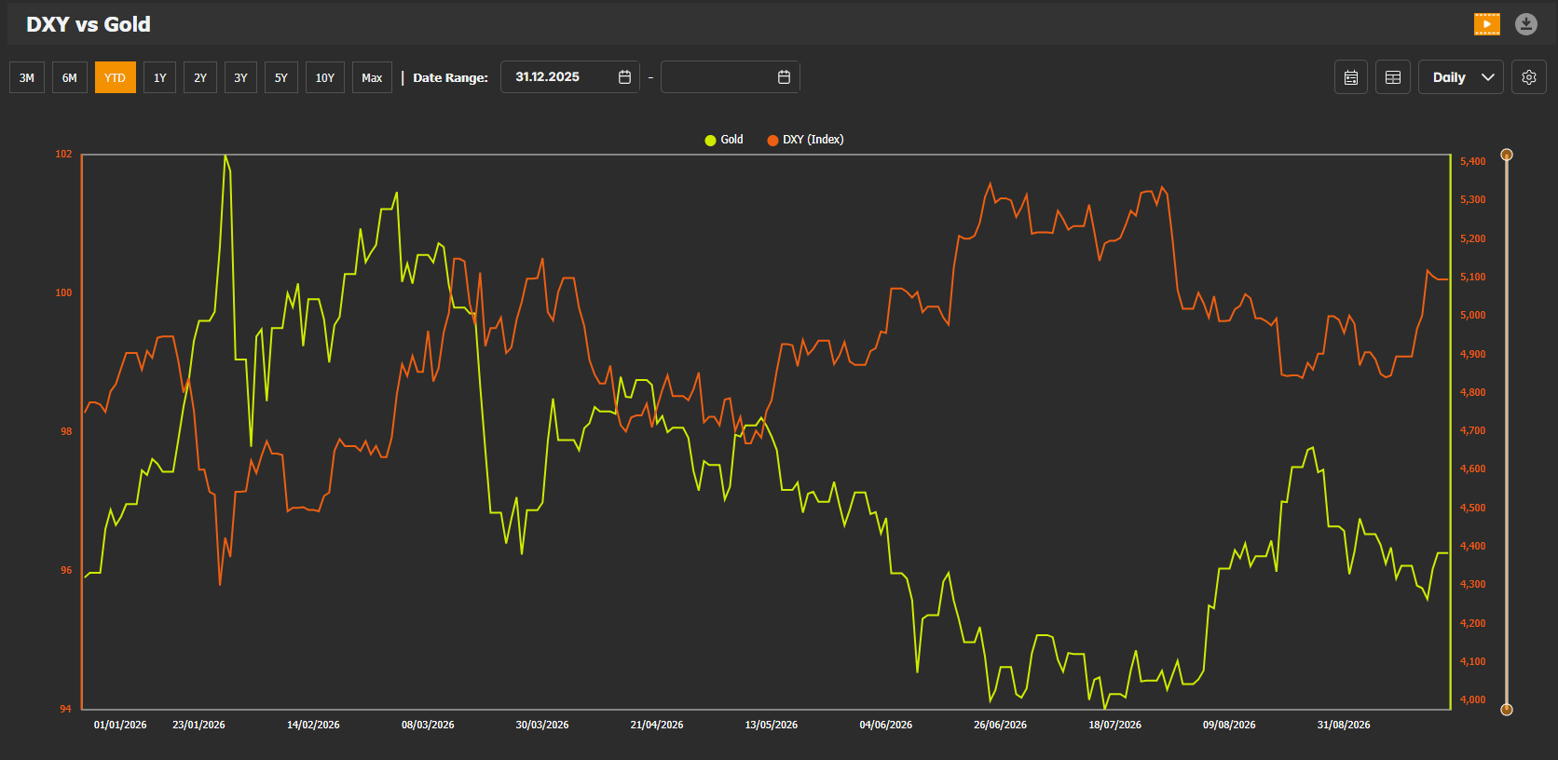The image size is (1558, 760).
Task: Switch to table view icon
Action: [1393, 77]
